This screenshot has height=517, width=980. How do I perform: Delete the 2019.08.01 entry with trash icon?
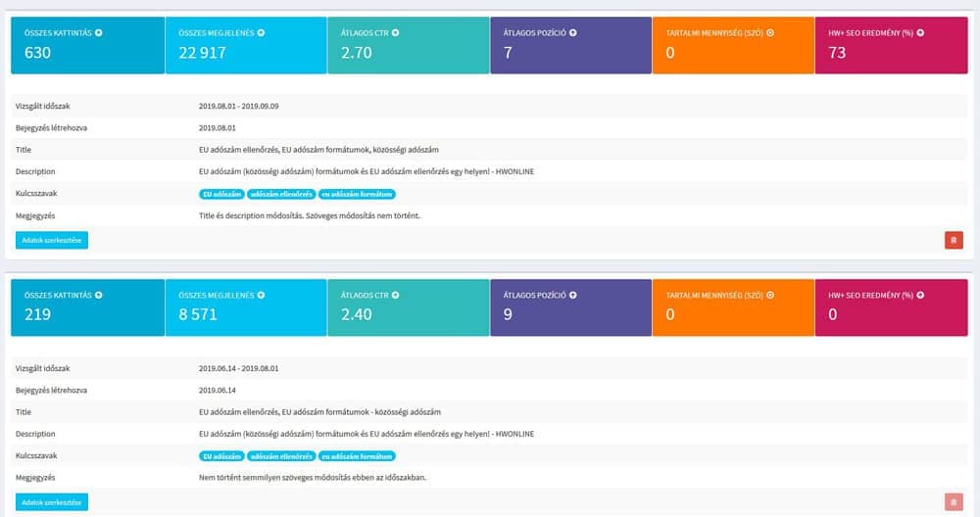click(x=954, y=241)
